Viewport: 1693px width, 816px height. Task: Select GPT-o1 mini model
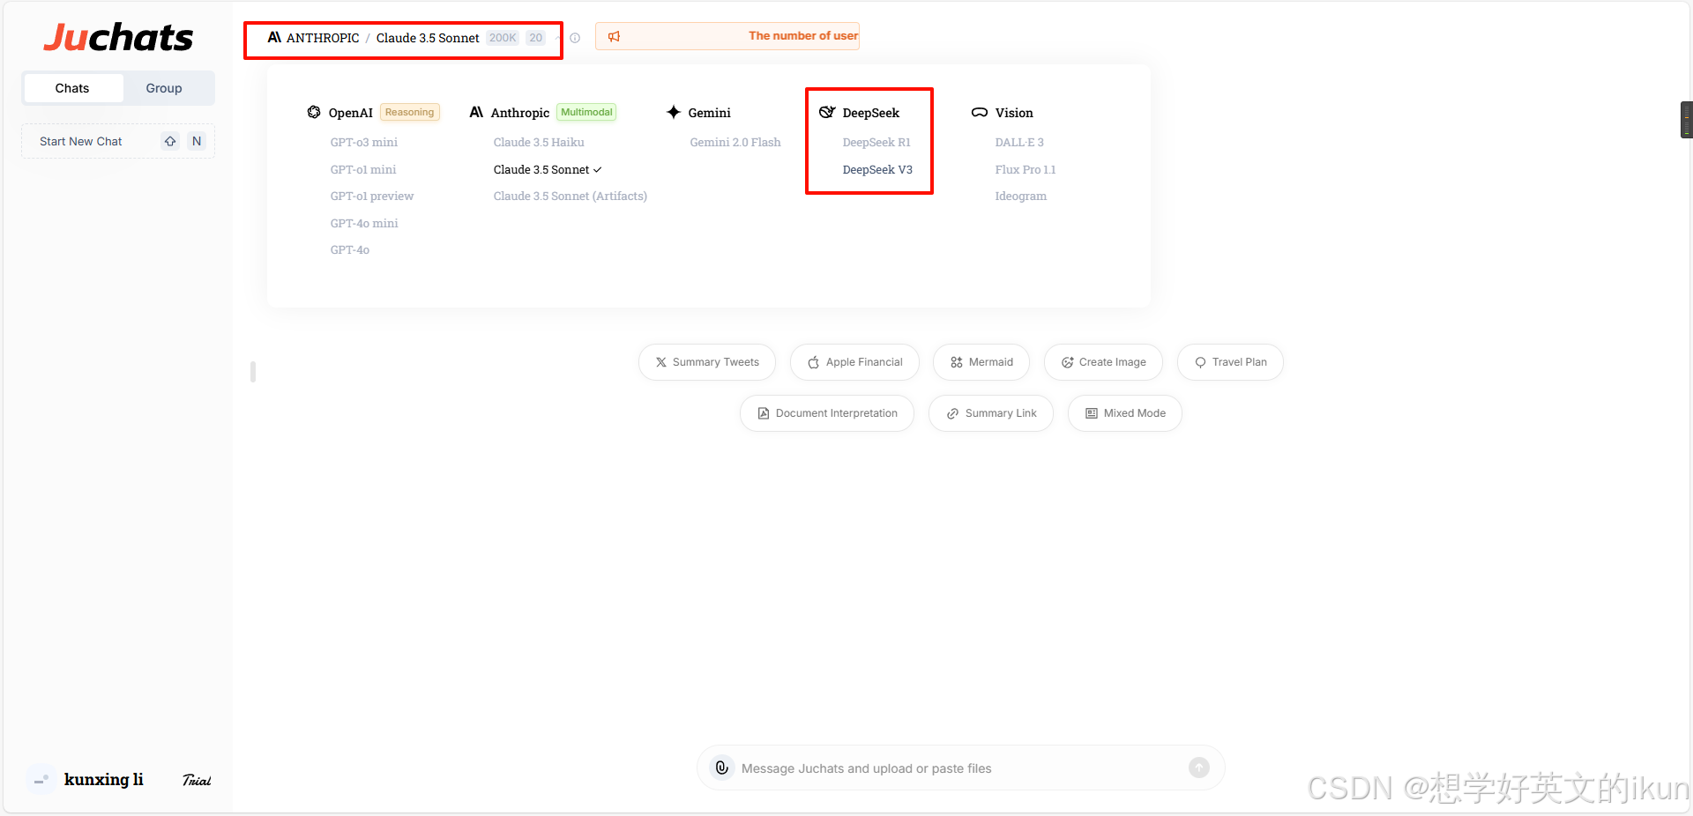pyautogui.click(x=363, y=169)
